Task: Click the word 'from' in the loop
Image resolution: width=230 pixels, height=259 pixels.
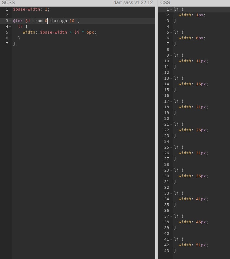Action: coord(38,21)
